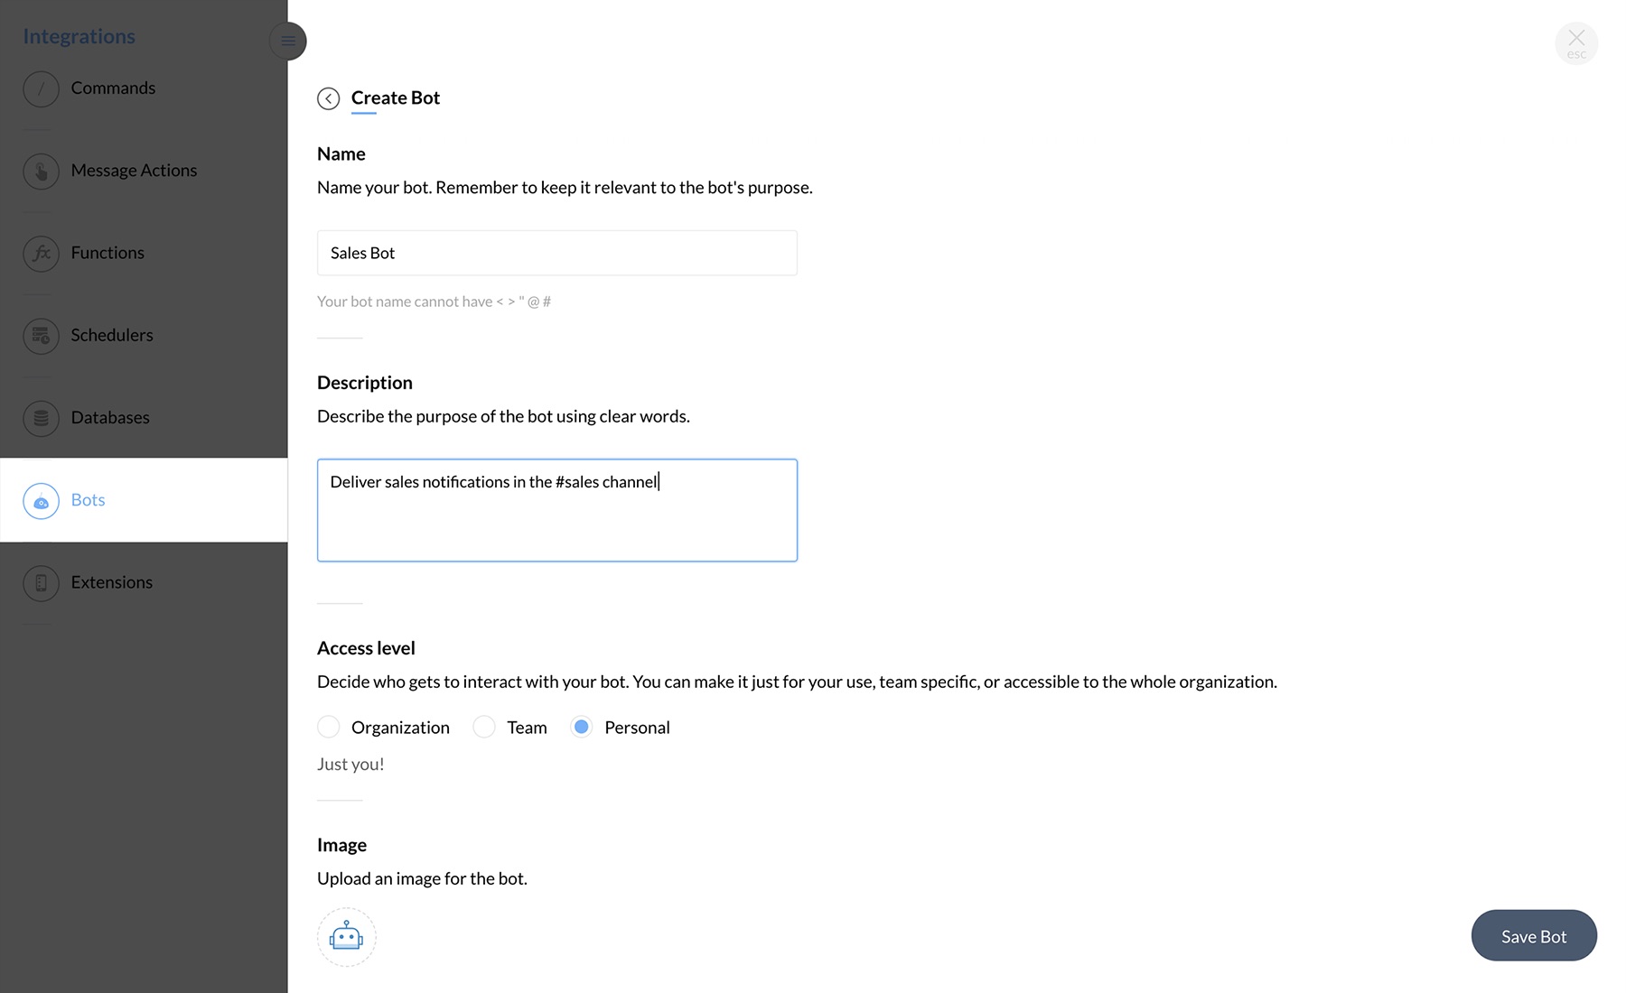Viewport: 1626px width, 993px height.
Task: Open Functions in the sidebar
Action: click(107, 253)
